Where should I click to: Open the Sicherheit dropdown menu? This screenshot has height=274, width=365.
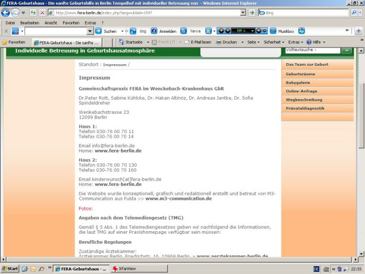tap(274, 42)
